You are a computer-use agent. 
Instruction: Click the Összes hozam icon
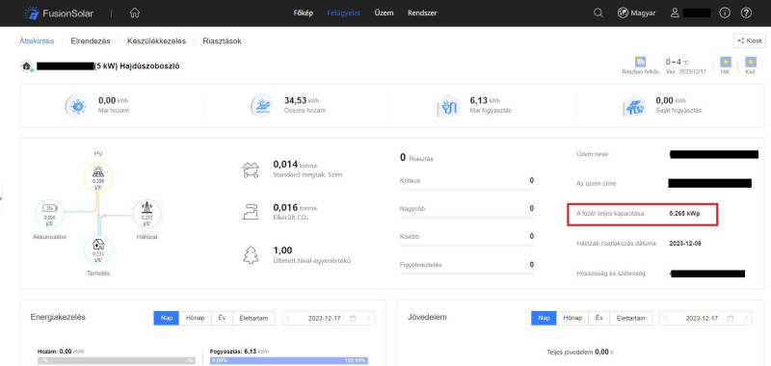(262, 106)
